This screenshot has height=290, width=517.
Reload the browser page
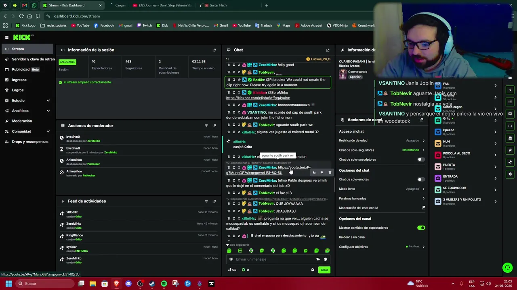(21, 16)
